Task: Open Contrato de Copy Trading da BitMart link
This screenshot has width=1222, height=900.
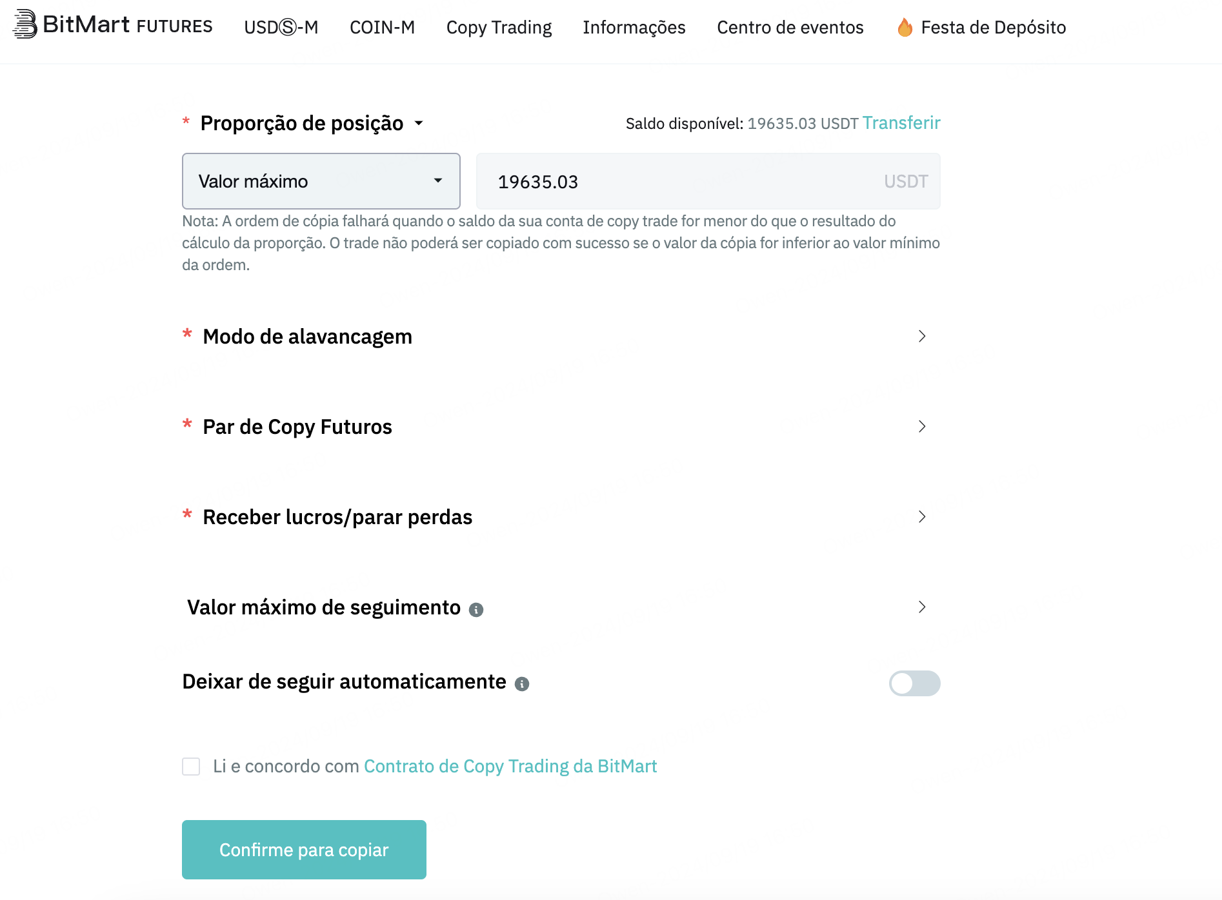Action: click(x=510, y=766)
